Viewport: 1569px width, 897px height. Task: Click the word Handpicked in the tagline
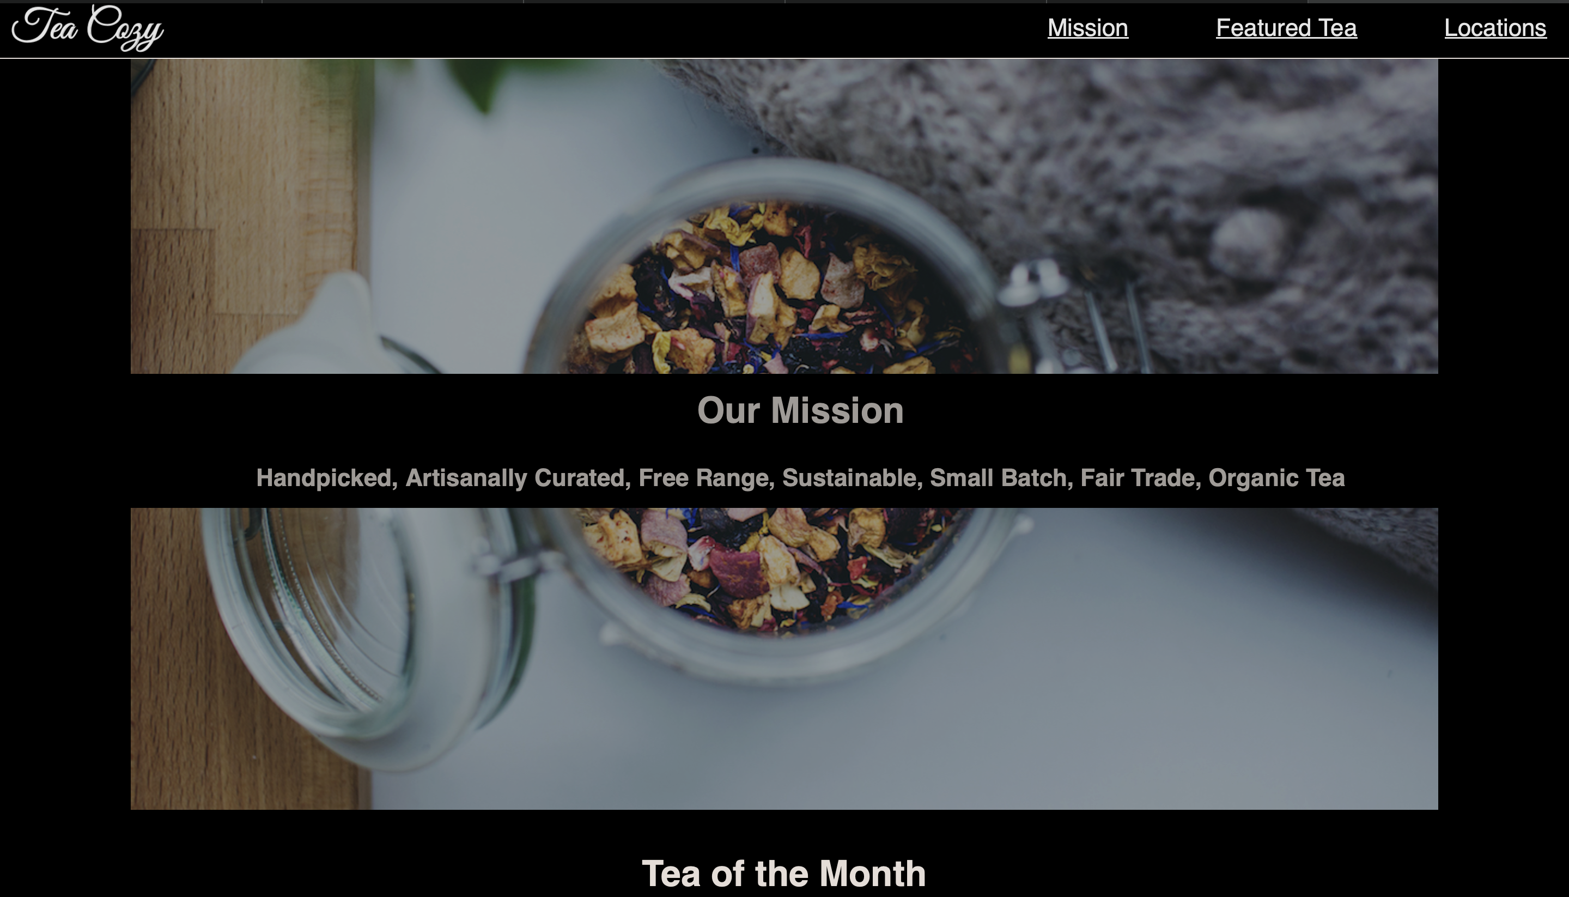326,478
